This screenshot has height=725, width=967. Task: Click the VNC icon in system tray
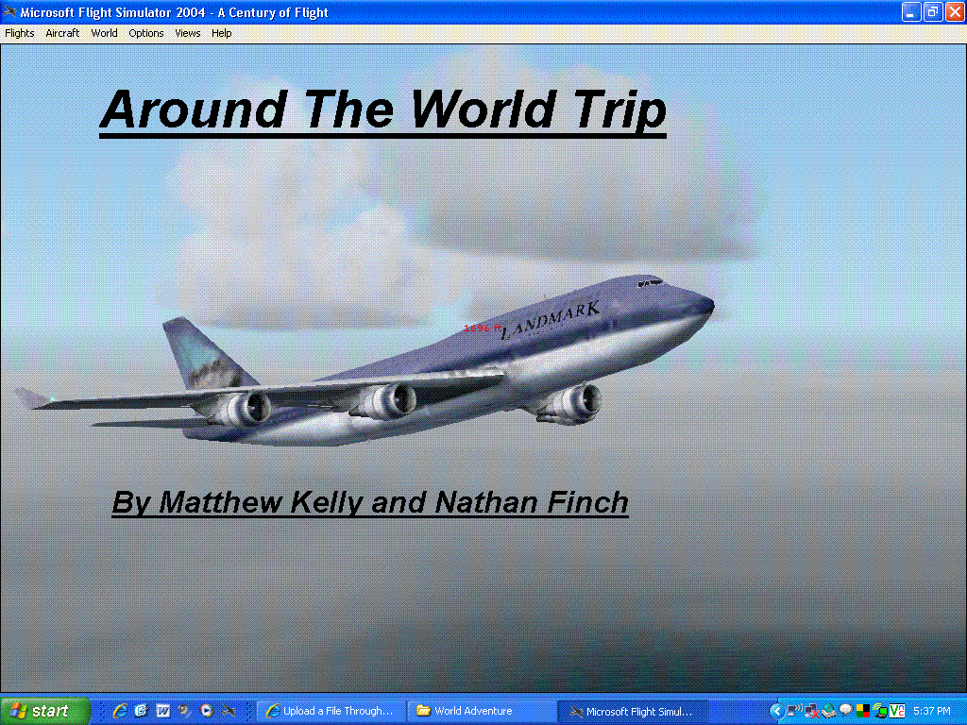897,711
